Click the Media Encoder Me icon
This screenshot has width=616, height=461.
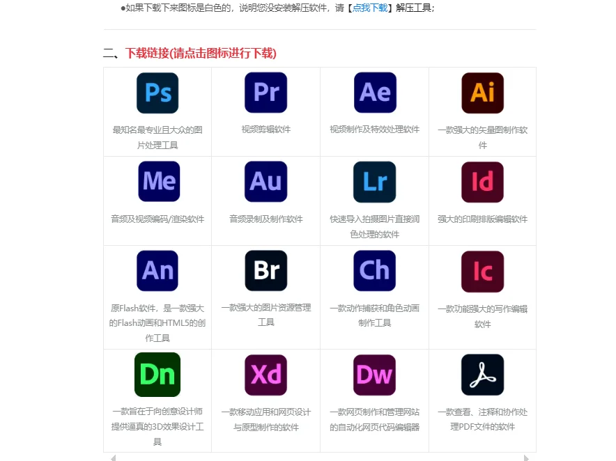coord(157,181)
